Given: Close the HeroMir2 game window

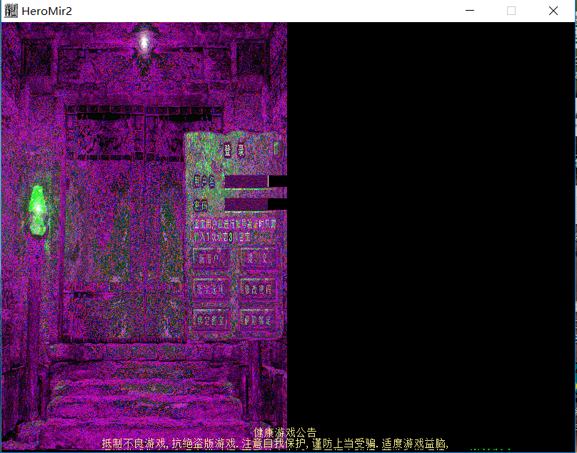Looking at the screenshot, I should click(553, 11).
